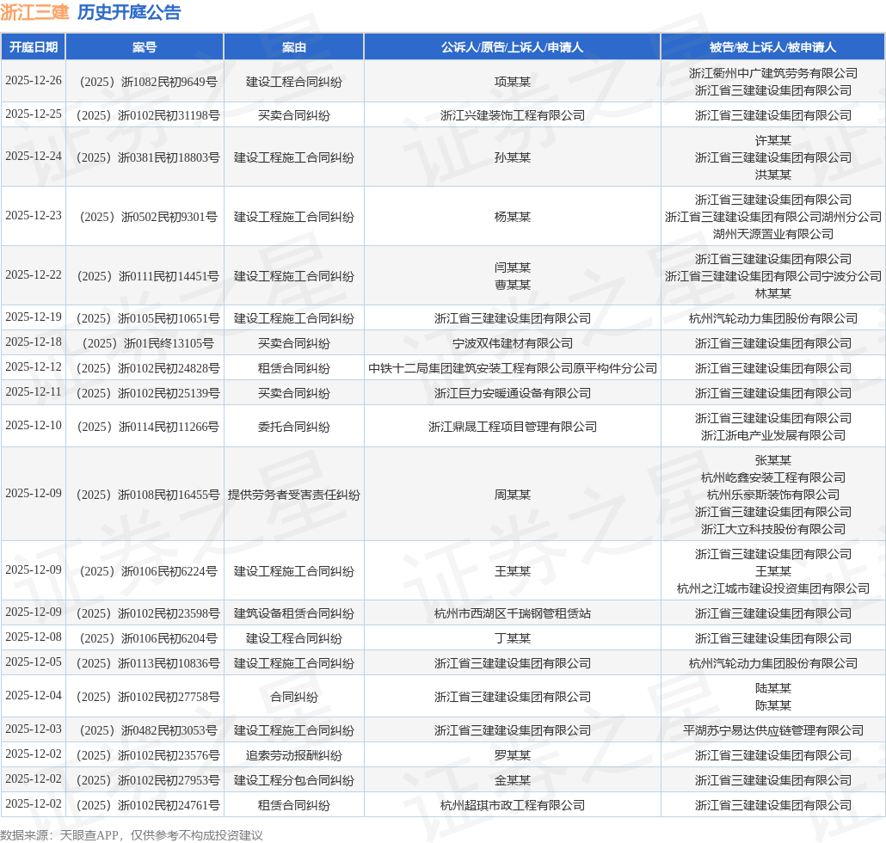
Task: Select case number (2025)浙0102民初27953号
Action: [148, 780]
